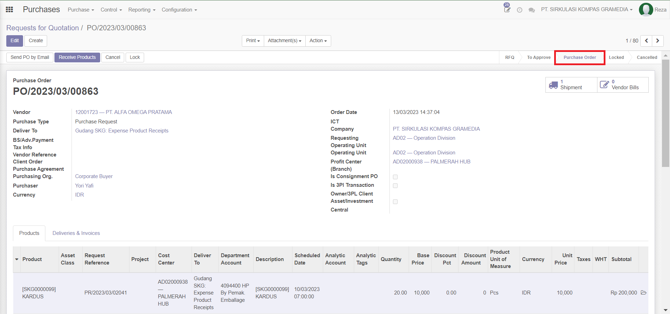Screen dimensions: 670x314
Task: Click the vertical scrollbar thumb
Action: 665,113
